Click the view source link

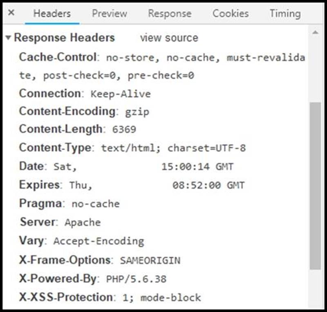click(169, 38)
